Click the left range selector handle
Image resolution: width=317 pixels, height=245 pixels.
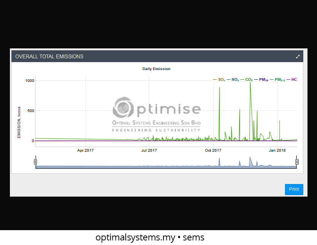[35, 162]
